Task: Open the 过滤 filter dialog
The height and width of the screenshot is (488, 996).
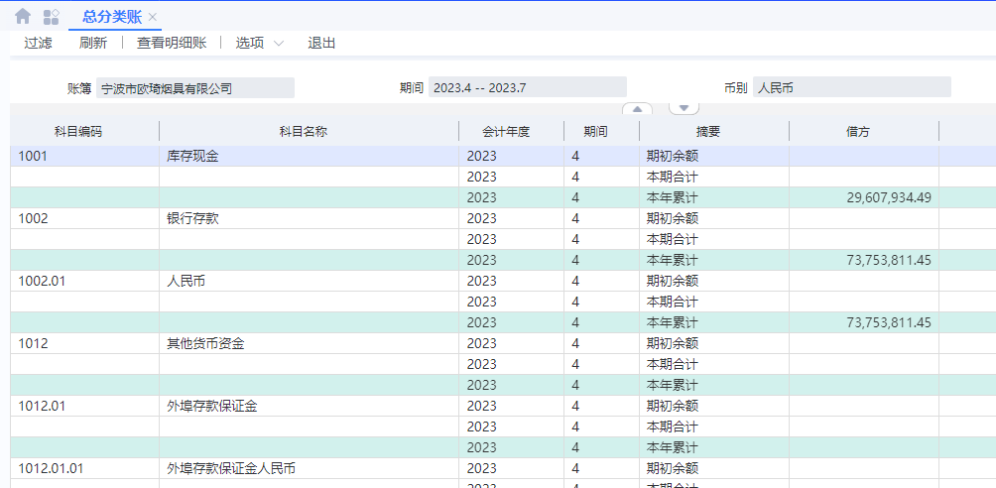Action: click(38, 43)
